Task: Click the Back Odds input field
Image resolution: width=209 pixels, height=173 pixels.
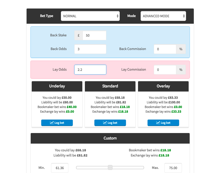Action: pos(90,49)
